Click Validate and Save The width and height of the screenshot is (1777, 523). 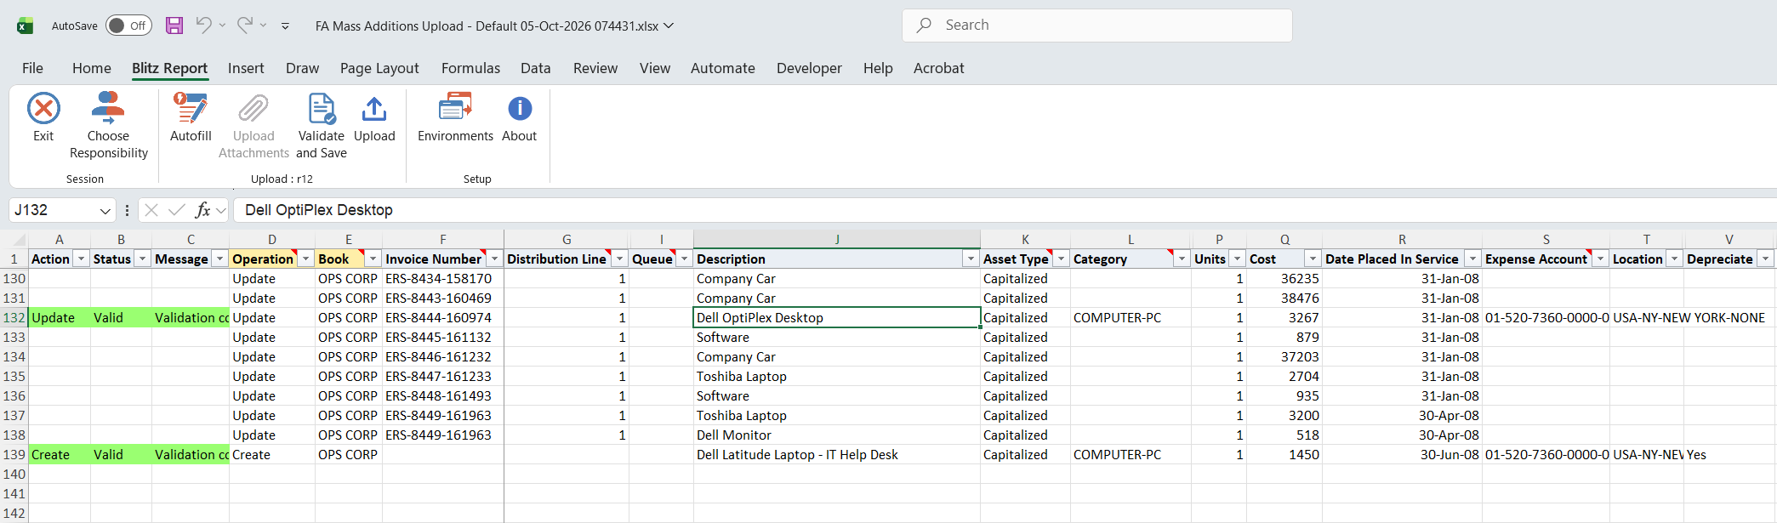(x=322, y=126)
